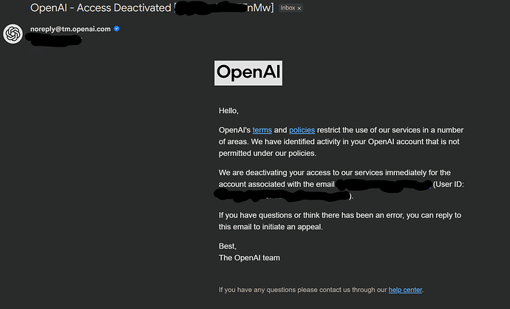The height and width of the screenshot is (309, 510).
Task: Click the redacted code in subject line
Action: pyautogui.click(x=224, y=8)
